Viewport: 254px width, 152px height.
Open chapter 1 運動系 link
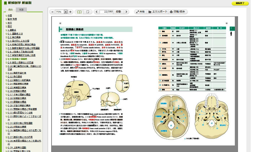[x=12, y=30]
